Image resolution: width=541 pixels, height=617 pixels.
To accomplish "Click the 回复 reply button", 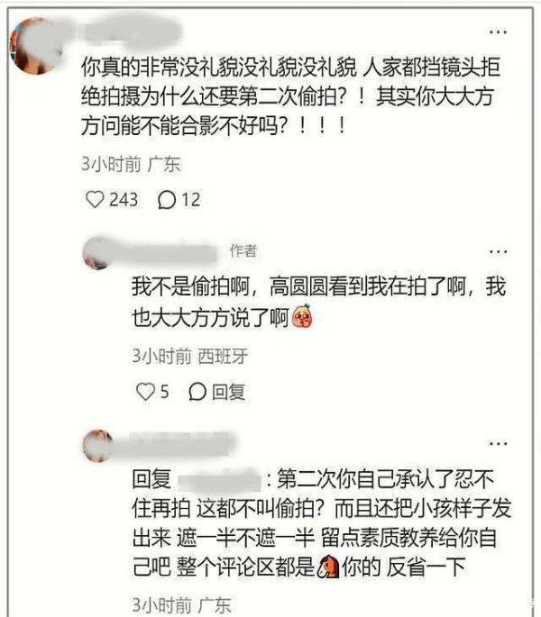I will pos(228,392).
